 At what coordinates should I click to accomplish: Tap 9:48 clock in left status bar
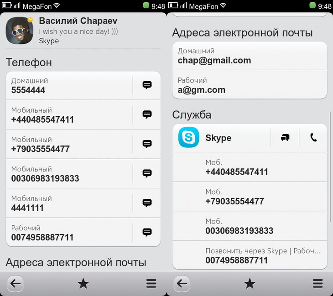click(158, 6)
